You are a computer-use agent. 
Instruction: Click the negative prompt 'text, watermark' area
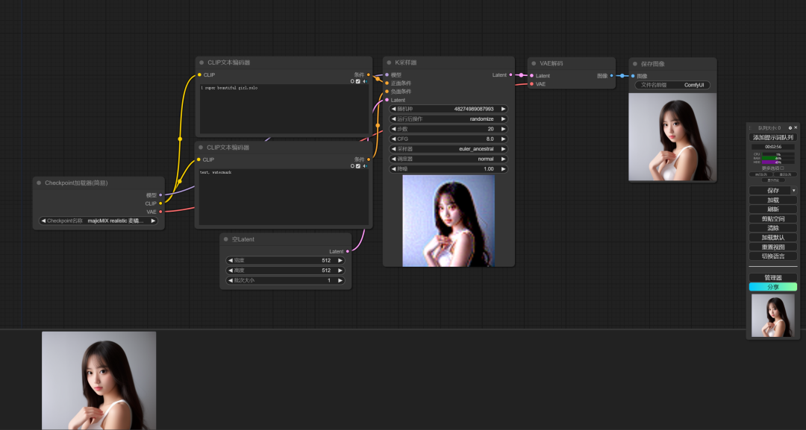pyautogui.click(x=284, y=197)
